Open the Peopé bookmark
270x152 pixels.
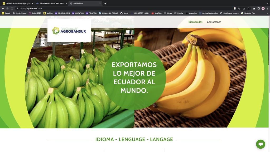pyautogui.click(x=6, y=13)
